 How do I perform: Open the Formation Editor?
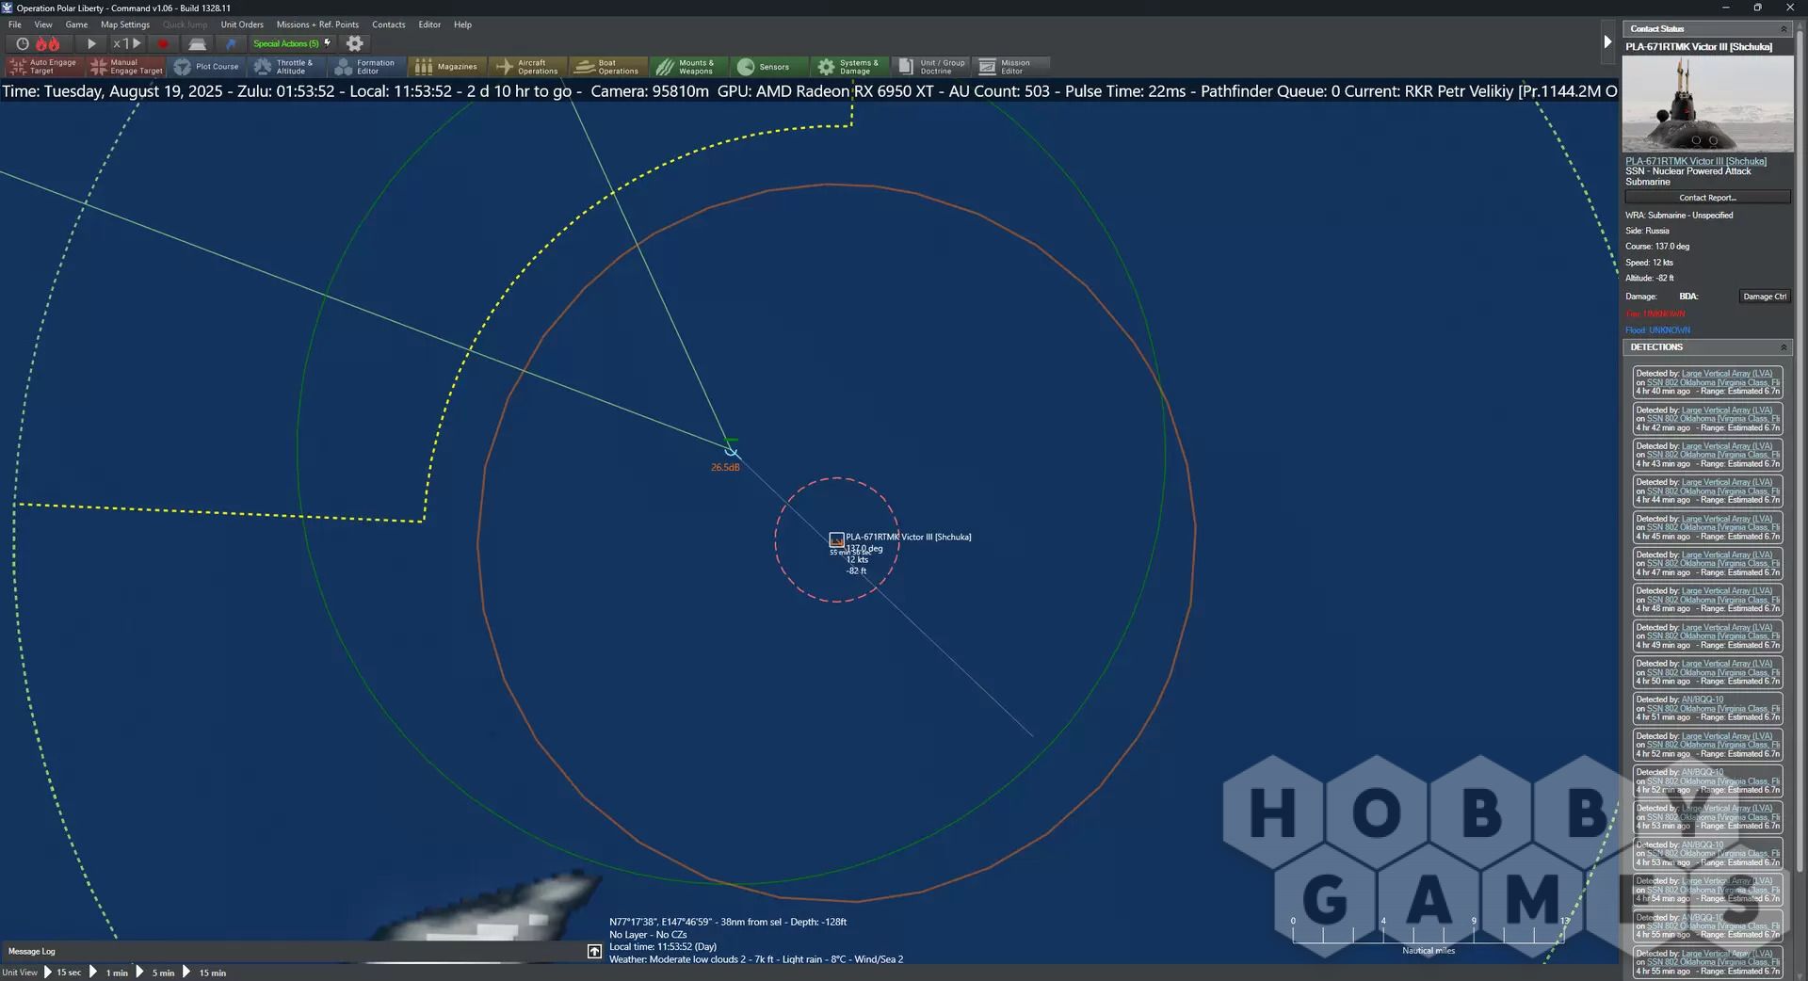[x=367, y=67]
